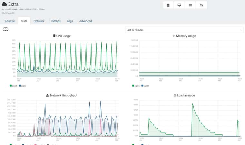Open the Advanced tab
This screenshot has height=145, width=245.
85,21
